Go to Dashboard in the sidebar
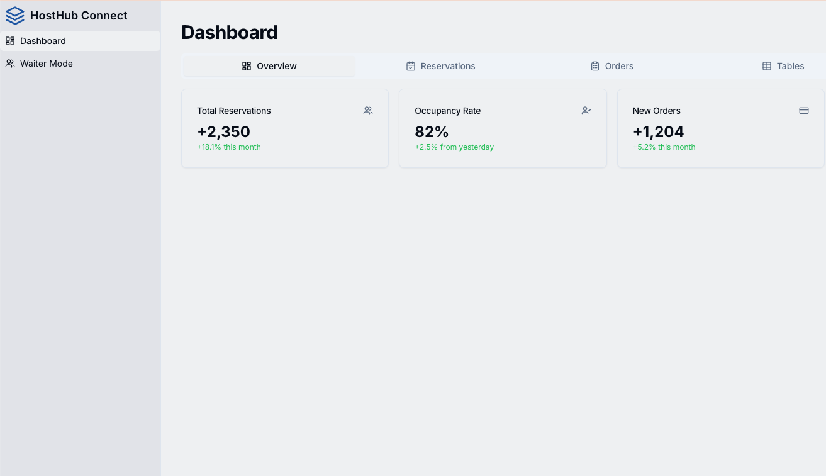826x476 pixels. [x=43, y=41]
